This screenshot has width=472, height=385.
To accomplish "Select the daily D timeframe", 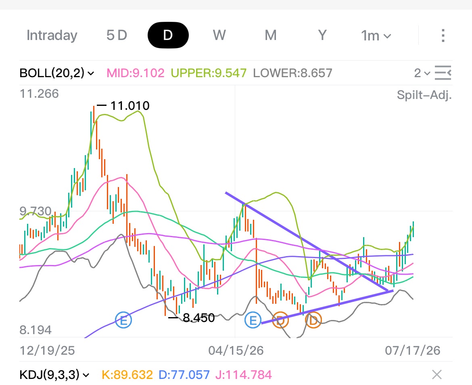I will tap(168, 35).
